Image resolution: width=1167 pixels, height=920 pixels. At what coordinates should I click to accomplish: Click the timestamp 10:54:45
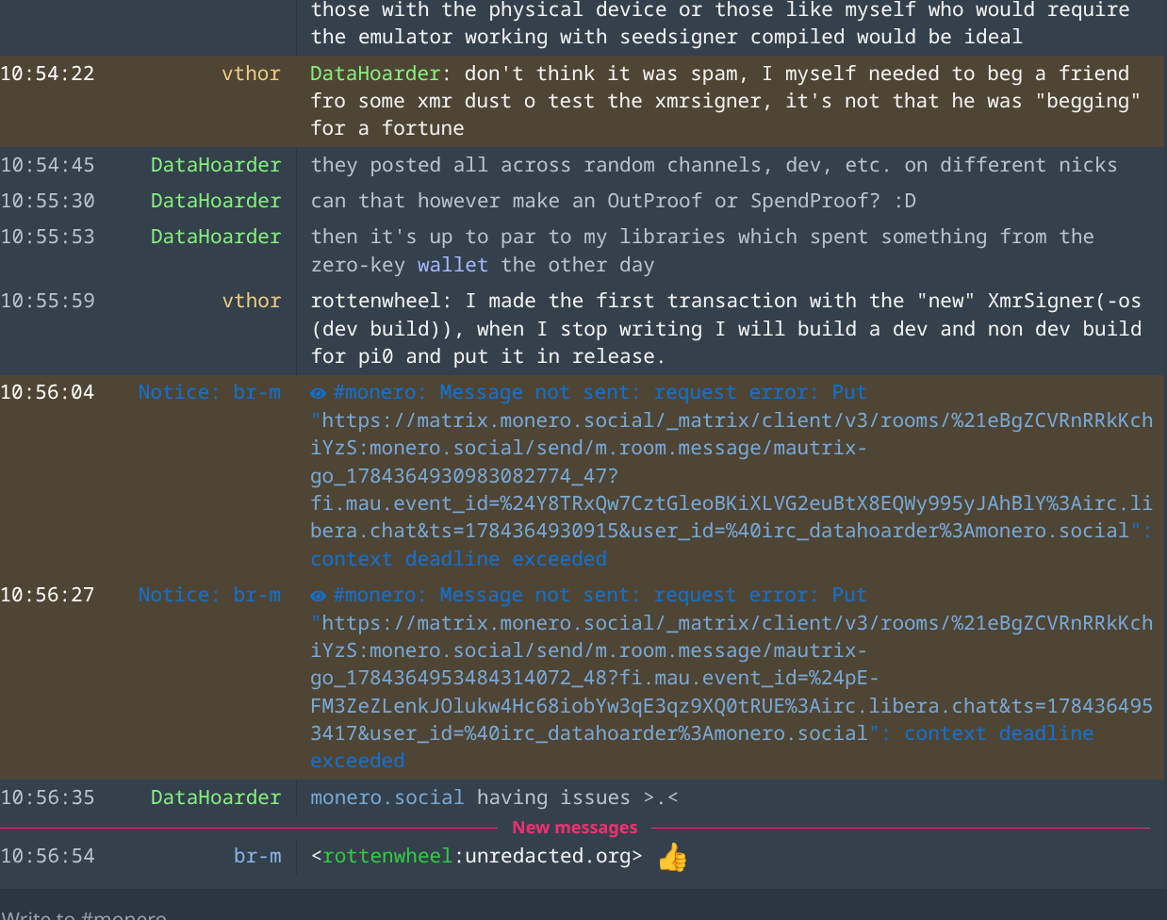(47, 165)
